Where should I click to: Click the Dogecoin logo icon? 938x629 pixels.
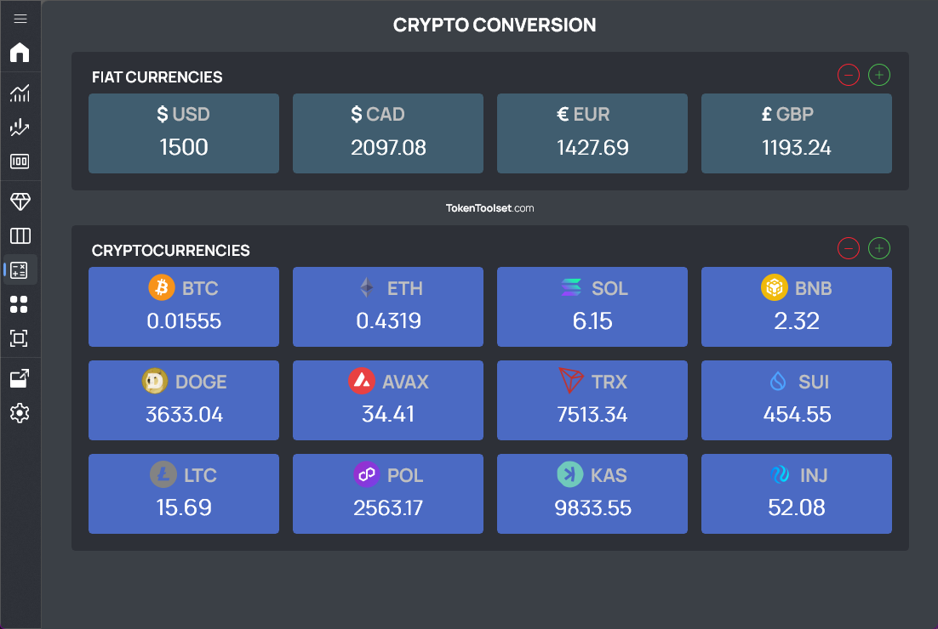(x=155, y=381)
